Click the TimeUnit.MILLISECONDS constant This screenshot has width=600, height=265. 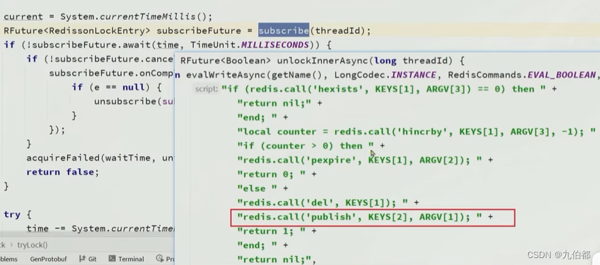click(x=250, y=45)
